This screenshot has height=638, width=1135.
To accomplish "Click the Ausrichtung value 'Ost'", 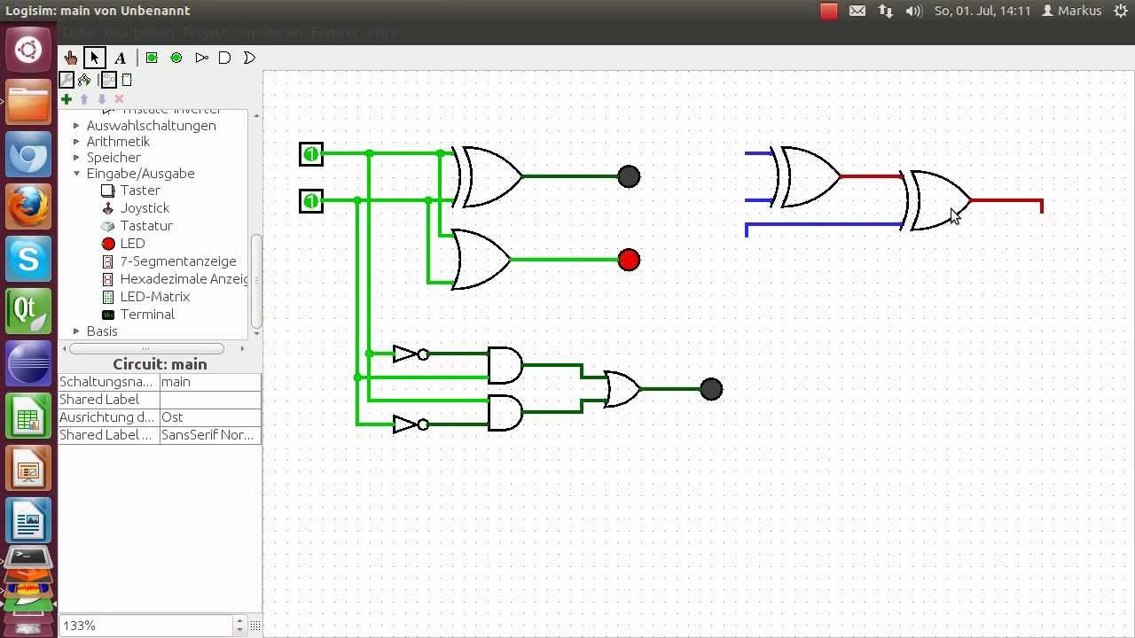I will [x=210, y=417].
